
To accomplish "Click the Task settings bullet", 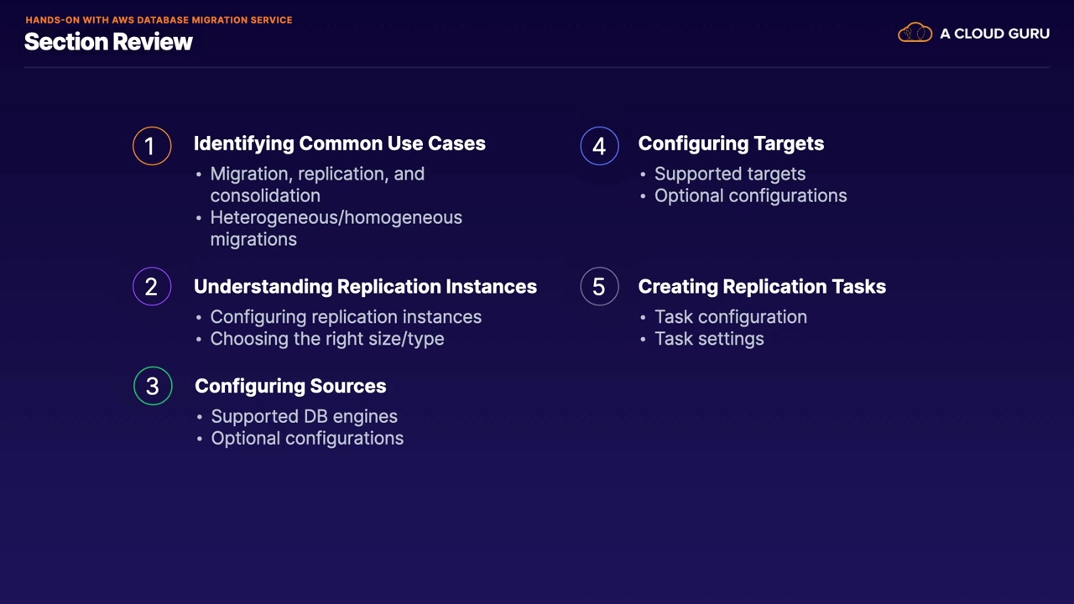I will coord(709,339).
